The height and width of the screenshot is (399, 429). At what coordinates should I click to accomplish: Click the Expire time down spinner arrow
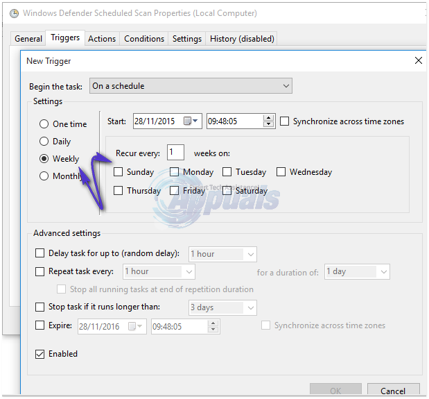click(x=213, y=330)
